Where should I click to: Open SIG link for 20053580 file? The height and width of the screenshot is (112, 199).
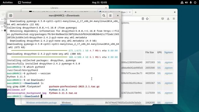(159, 68)
